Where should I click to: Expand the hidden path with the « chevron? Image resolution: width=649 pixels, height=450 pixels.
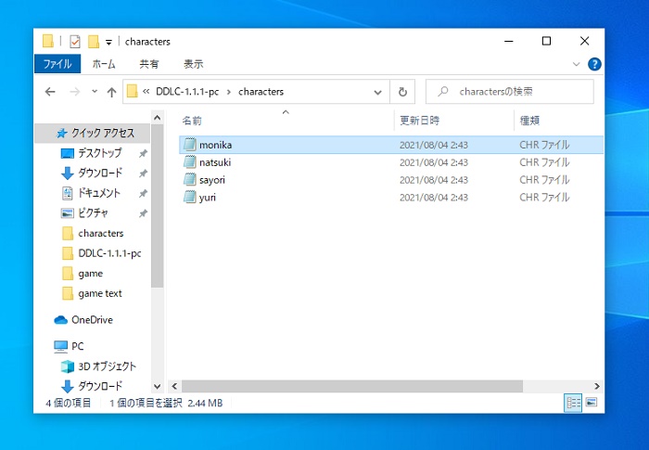pos(146,92)
